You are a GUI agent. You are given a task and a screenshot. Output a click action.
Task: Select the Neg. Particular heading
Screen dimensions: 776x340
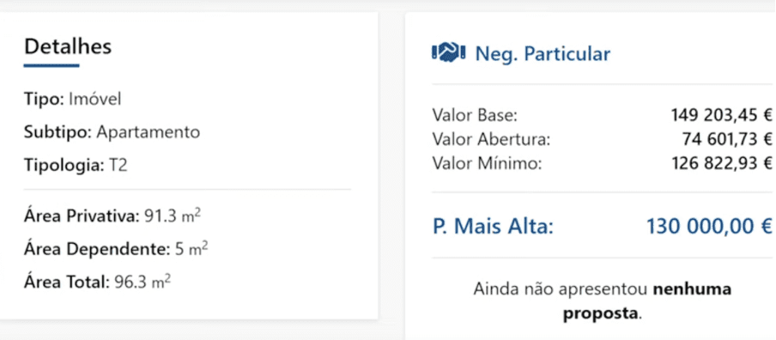543,54
